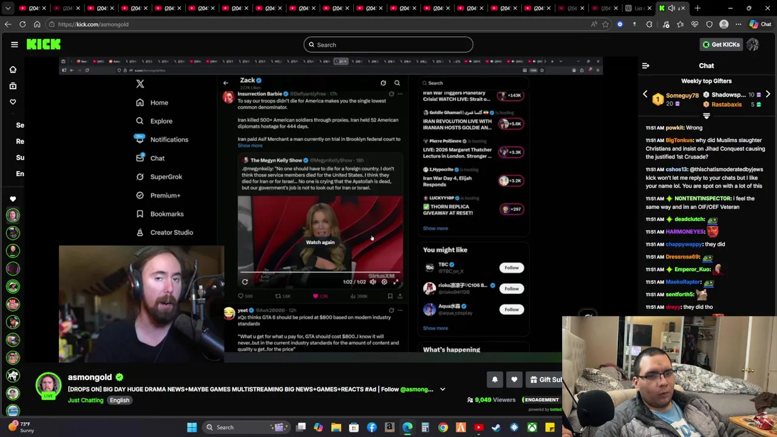Click Follow next to TBC
777x437 pixels.
tap(512, 268)
